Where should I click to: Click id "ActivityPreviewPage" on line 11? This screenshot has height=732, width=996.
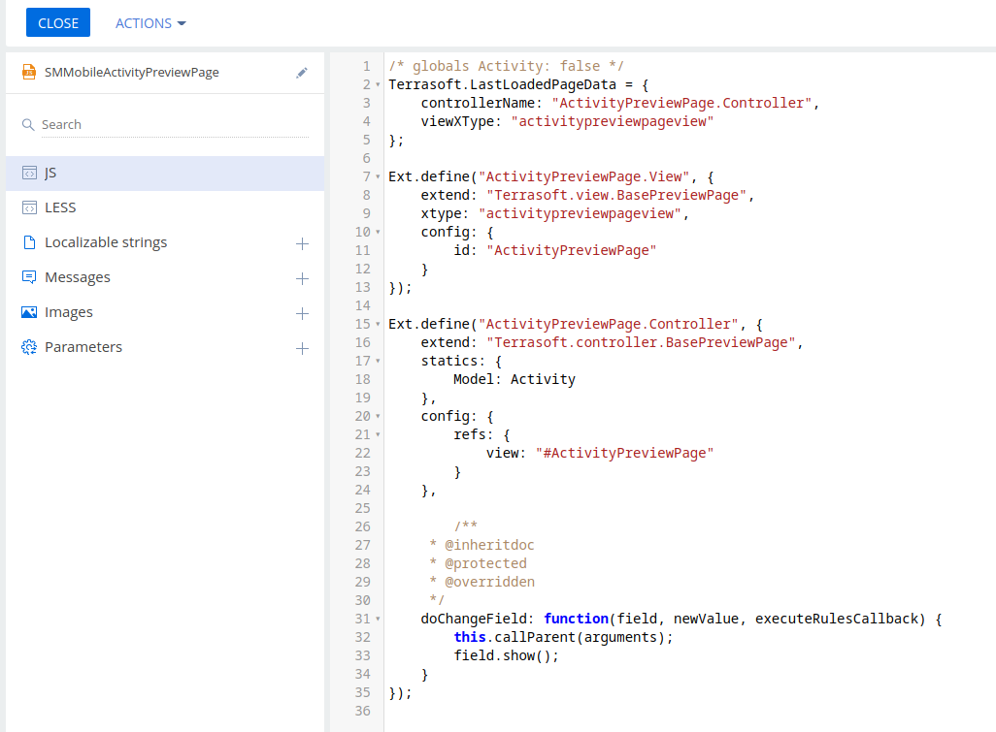[554, 250]
